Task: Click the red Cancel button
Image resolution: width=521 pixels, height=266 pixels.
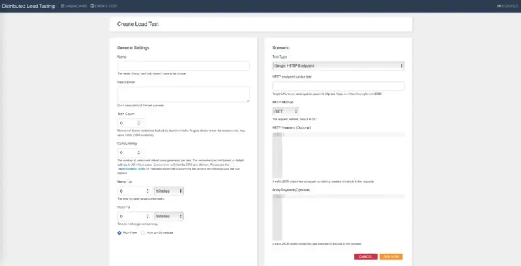Action: [x=365, y=257]
